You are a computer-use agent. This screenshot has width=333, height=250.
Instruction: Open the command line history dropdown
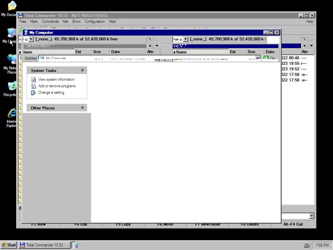pyautogui.click(x=312, y=216)
